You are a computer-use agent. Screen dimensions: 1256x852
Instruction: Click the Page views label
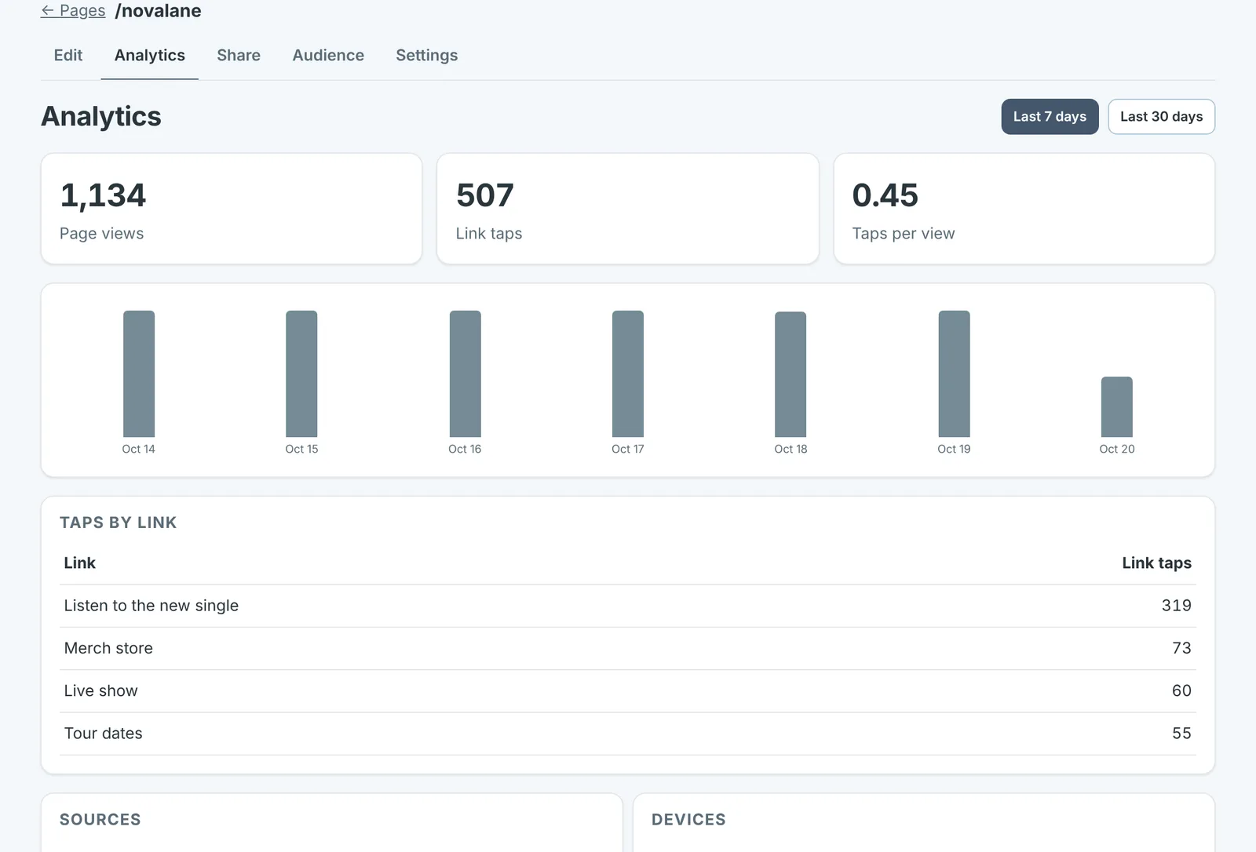pyautogui.click(x=101, y=233)
